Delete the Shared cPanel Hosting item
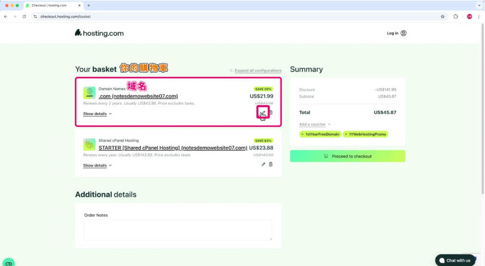 click(x=270, y=164)
